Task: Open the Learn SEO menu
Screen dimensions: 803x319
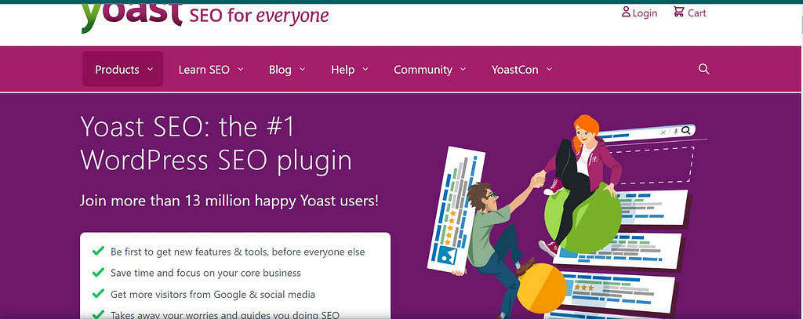Action: click(x=210, y=69)
